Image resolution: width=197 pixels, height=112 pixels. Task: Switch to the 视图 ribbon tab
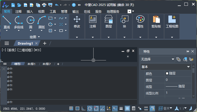[x=41, y=11]
